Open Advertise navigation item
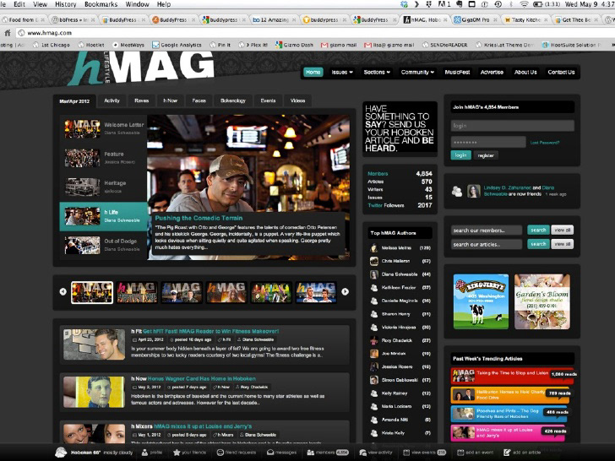 [x=492, y=72]
